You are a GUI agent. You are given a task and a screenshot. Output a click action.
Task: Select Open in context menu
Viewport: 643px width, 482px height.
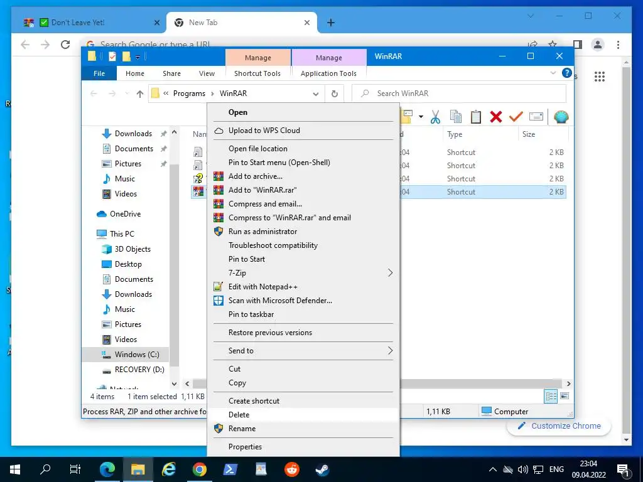coord(303,112)
